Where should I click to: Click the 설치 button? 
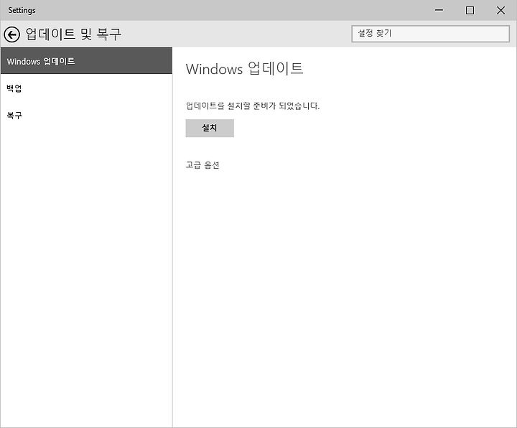pyautogui.click(x=210, y=128)
